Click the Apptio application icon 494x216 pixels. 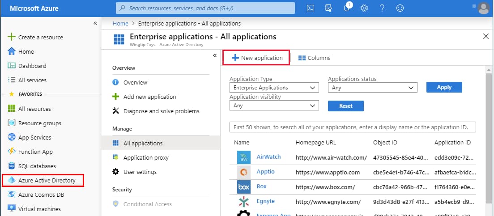tap(243, 172)
